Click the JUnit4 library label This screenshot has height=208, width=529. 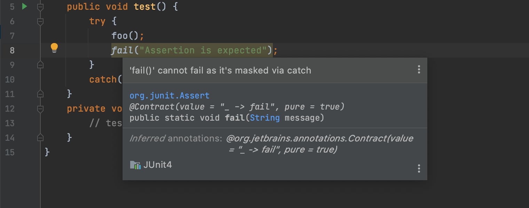[x=158, y=165]
